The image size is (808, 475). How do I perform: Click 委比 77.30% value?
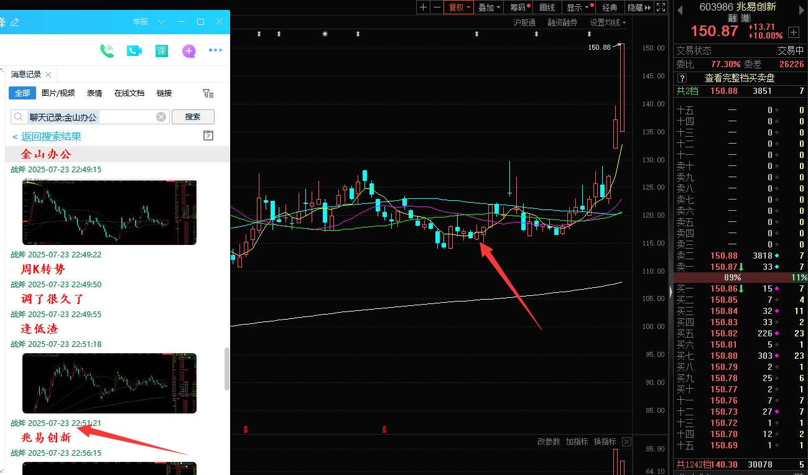click(x=725, y=64)
